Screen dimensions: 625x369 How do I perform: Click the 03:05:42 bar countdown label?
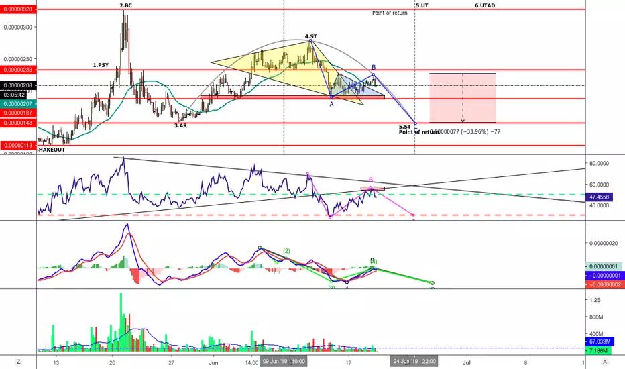click(13, 95)
